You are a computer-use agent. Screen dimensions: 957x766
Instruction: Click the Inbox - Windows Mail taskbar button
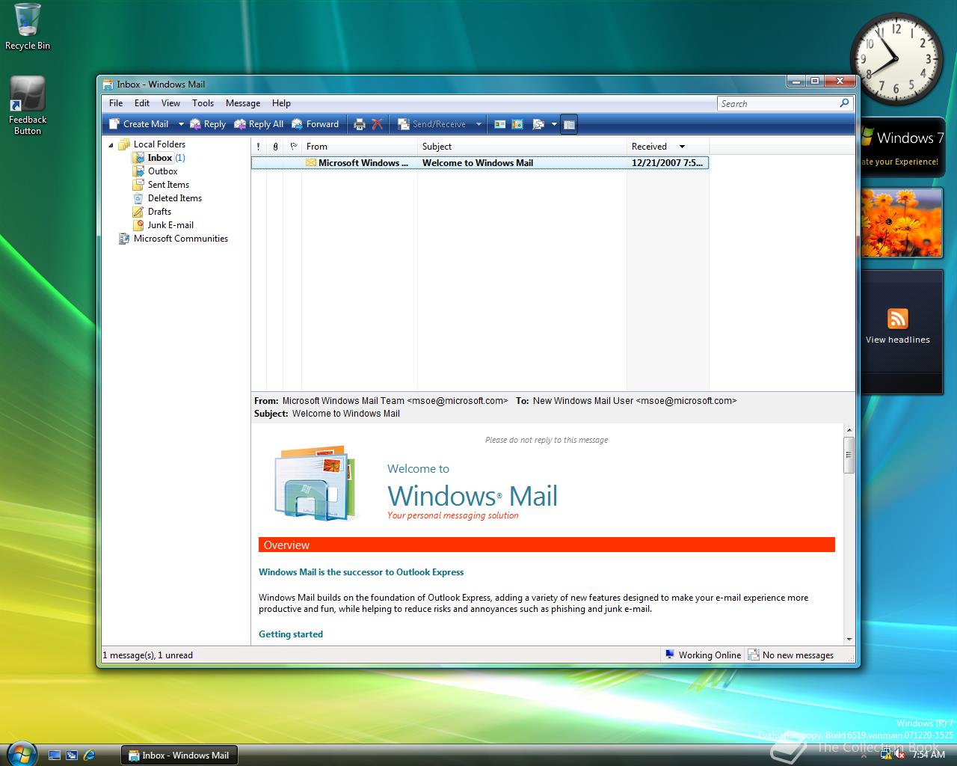pos(179,756)
